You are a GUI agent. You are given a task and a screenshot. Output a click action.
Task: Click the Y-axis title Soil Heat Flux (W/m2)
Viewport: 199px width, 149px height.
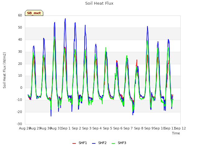coord(5,70)
